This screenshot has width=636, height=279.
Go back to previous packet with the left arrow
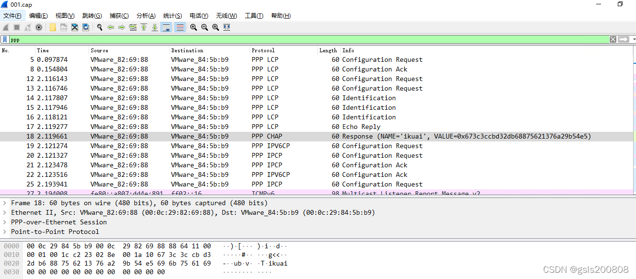click(x=111, y=27)
